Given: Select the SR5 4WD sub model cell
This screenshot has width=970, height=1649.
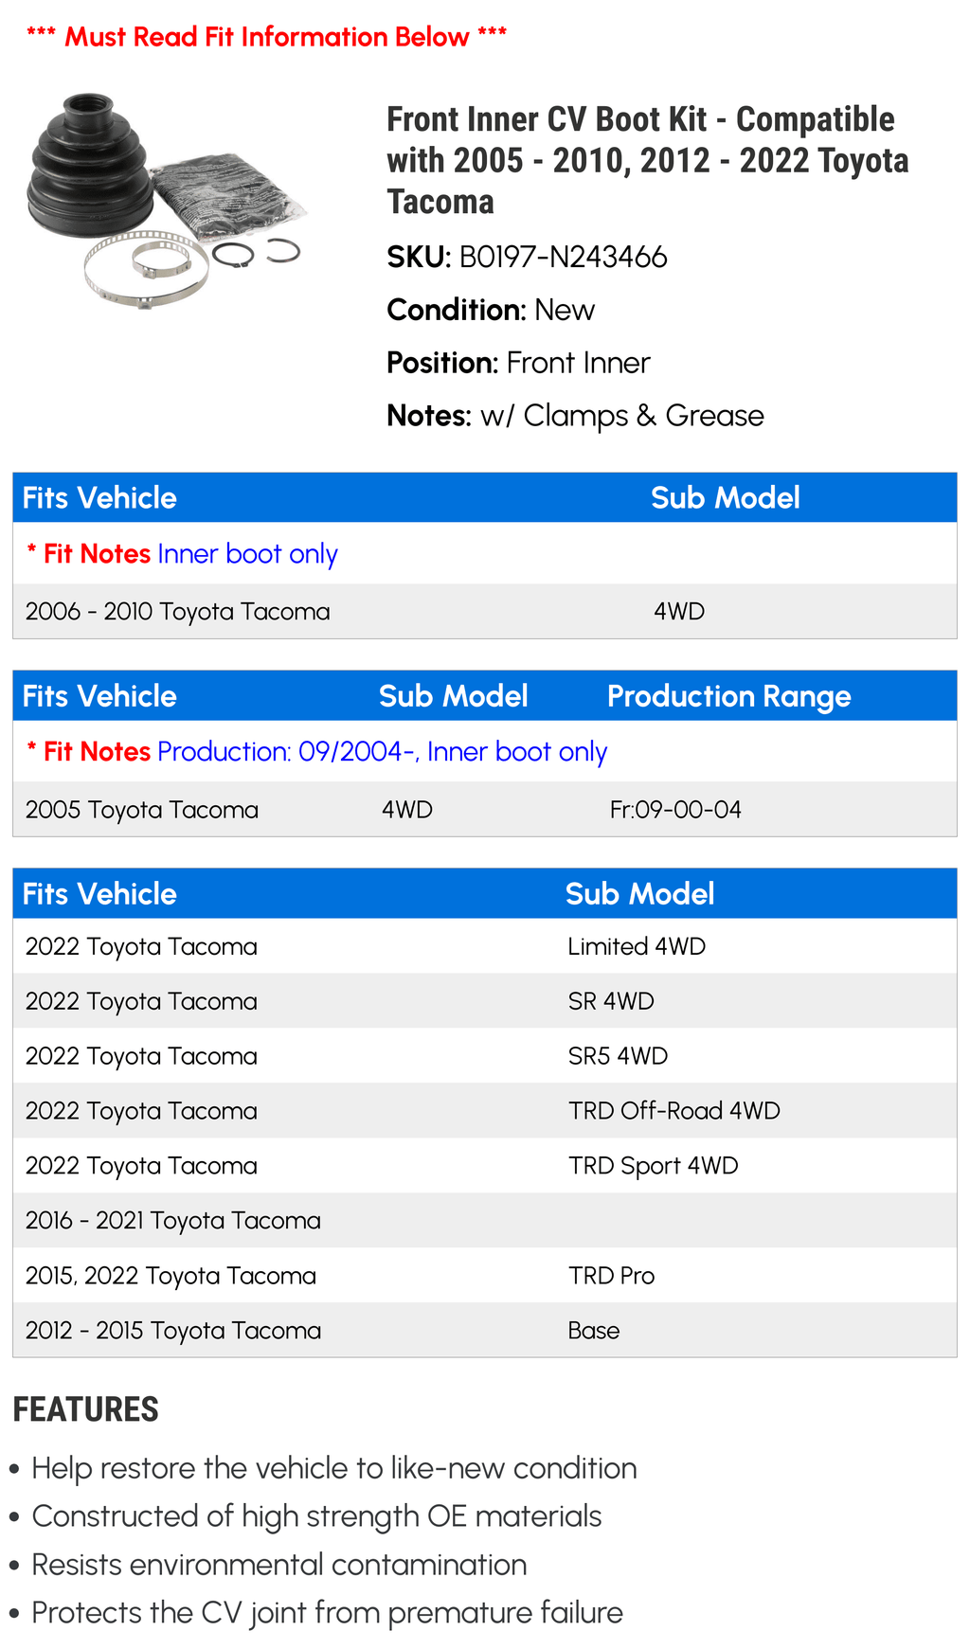Looking at the screenshot, I should 618,1056.
